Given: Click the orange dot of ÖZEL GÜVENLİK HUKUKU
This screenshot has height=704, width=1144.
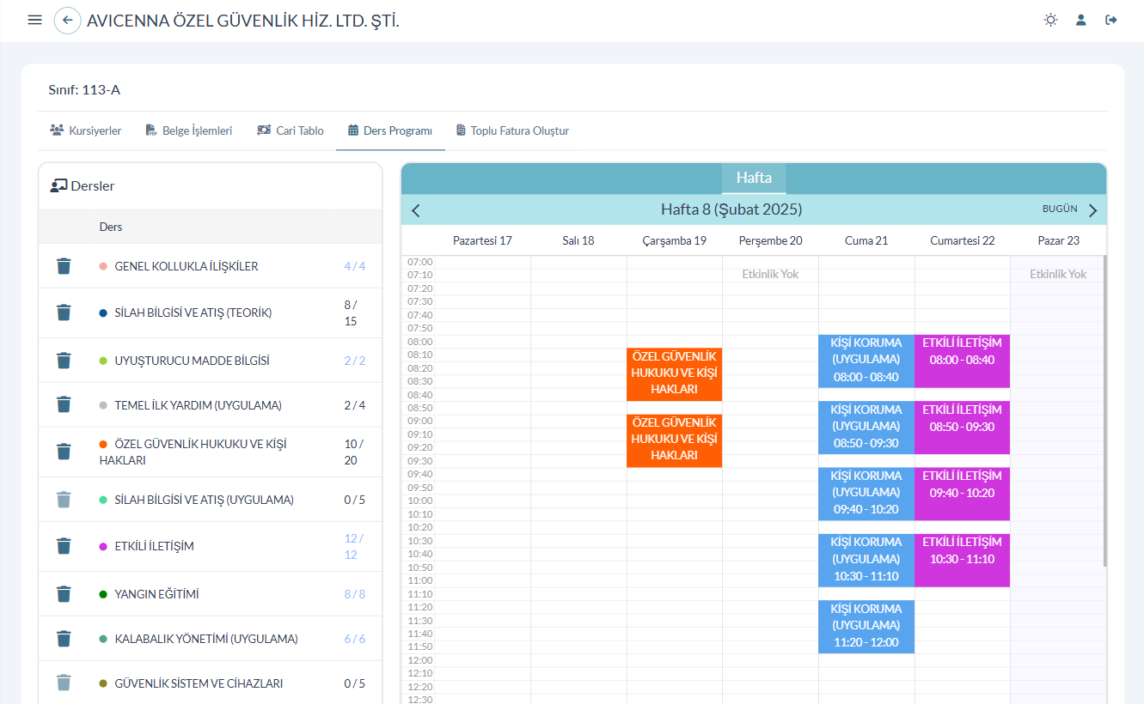Looking at the screenshot, I should click(103, 445).
